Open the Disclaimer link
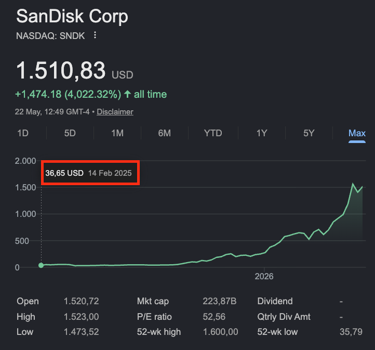 point(115,112)
